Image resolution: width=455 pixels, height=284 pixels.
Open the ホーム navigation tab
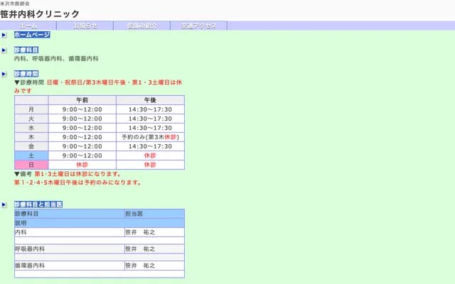coord(28,26)
